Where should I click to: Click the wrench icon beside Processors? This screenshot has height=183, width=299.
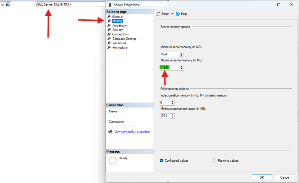109,25
